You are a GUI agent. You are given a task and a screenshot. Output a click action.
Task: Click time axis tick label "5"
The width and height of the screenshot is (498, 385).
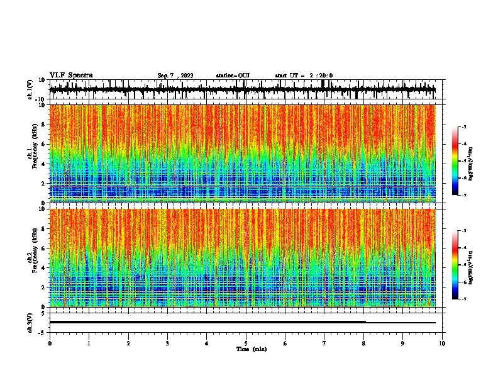pyautogui.click(x=246, y=343)
